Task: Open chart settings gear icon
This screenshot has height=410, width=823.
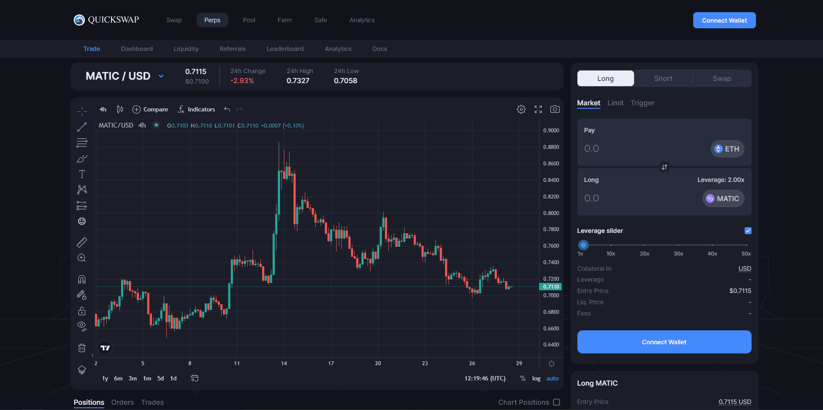Action: click(x=521, y=109)
